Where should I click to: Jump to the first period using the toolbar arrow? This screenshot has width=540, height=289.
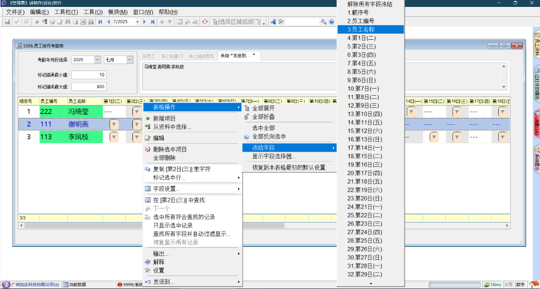[101, 22]
